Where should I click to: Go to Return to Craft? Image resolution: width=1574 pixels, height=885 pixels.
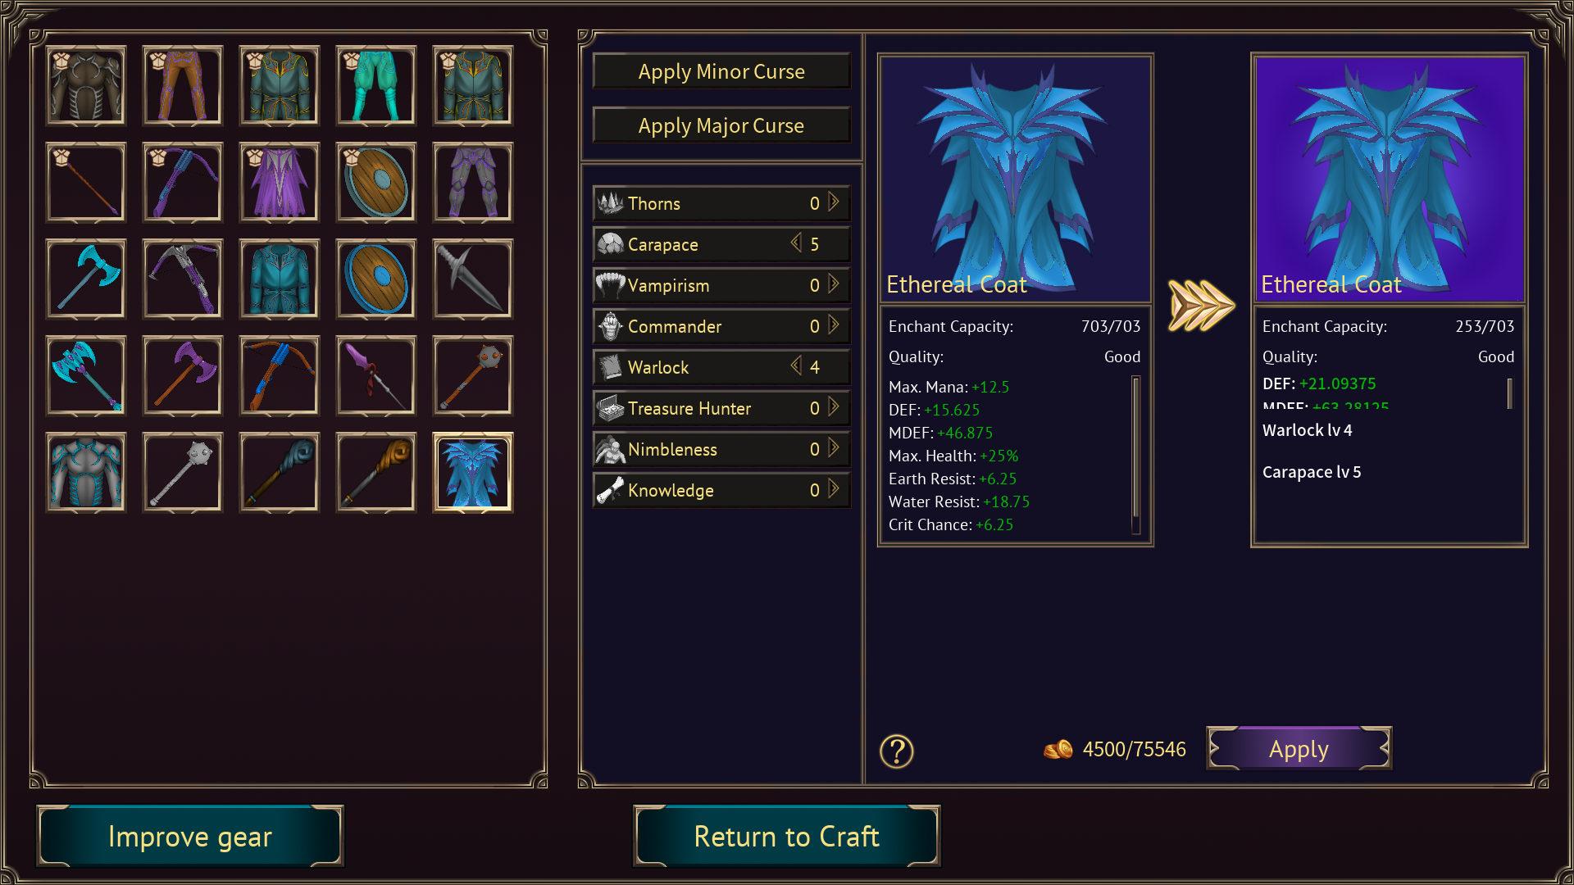coord(787,836)
